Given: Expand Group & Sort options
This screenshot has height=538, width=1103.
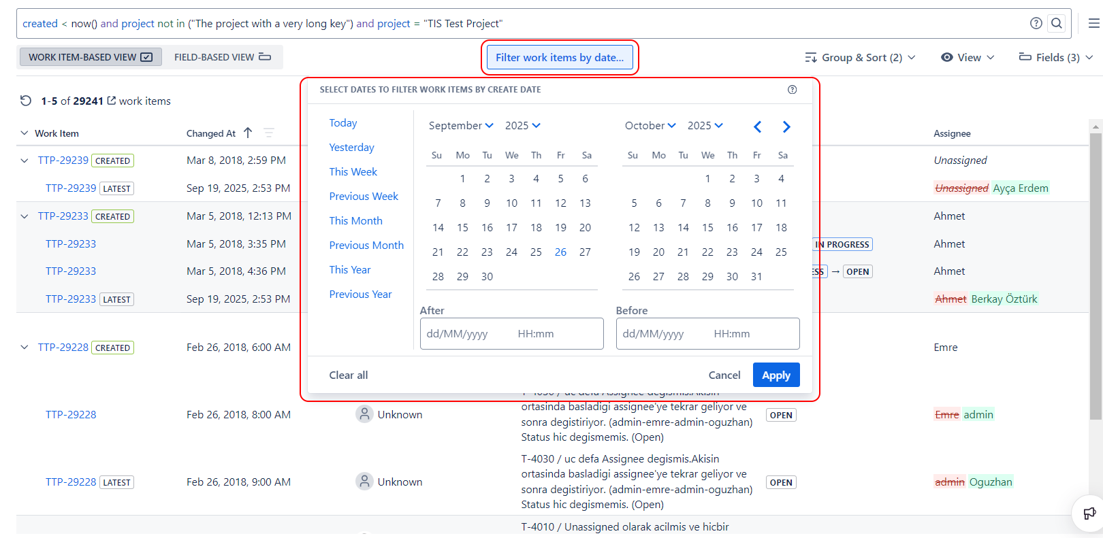Looking at the screenshot, I should (860, 57).
